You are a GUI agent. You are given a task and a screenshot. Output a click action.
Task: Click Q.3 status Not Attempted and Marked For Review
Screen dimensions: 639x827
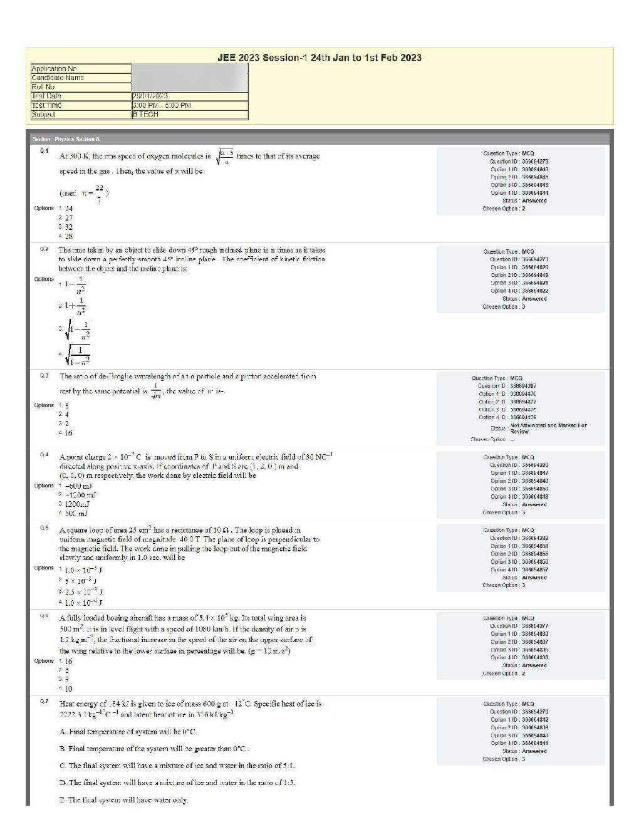point(548,429)
